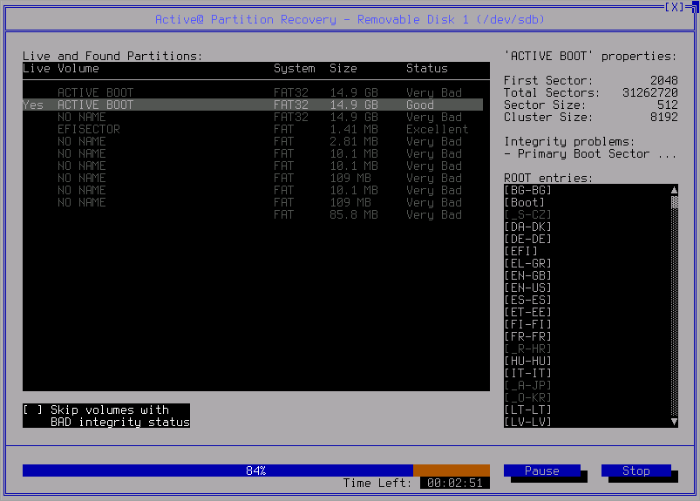Select the [ET-EE] root entry
700x501 pixels.
[x=527, y=312]
